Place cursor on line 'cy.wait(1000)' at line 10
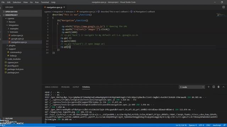 tap(68, 41)
